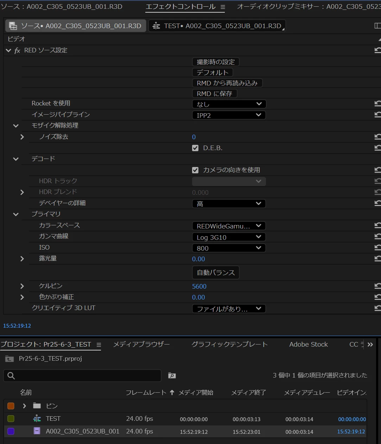Open the Project panel menu icon
This screenshot has width=381, height=444.
point(99,345)
